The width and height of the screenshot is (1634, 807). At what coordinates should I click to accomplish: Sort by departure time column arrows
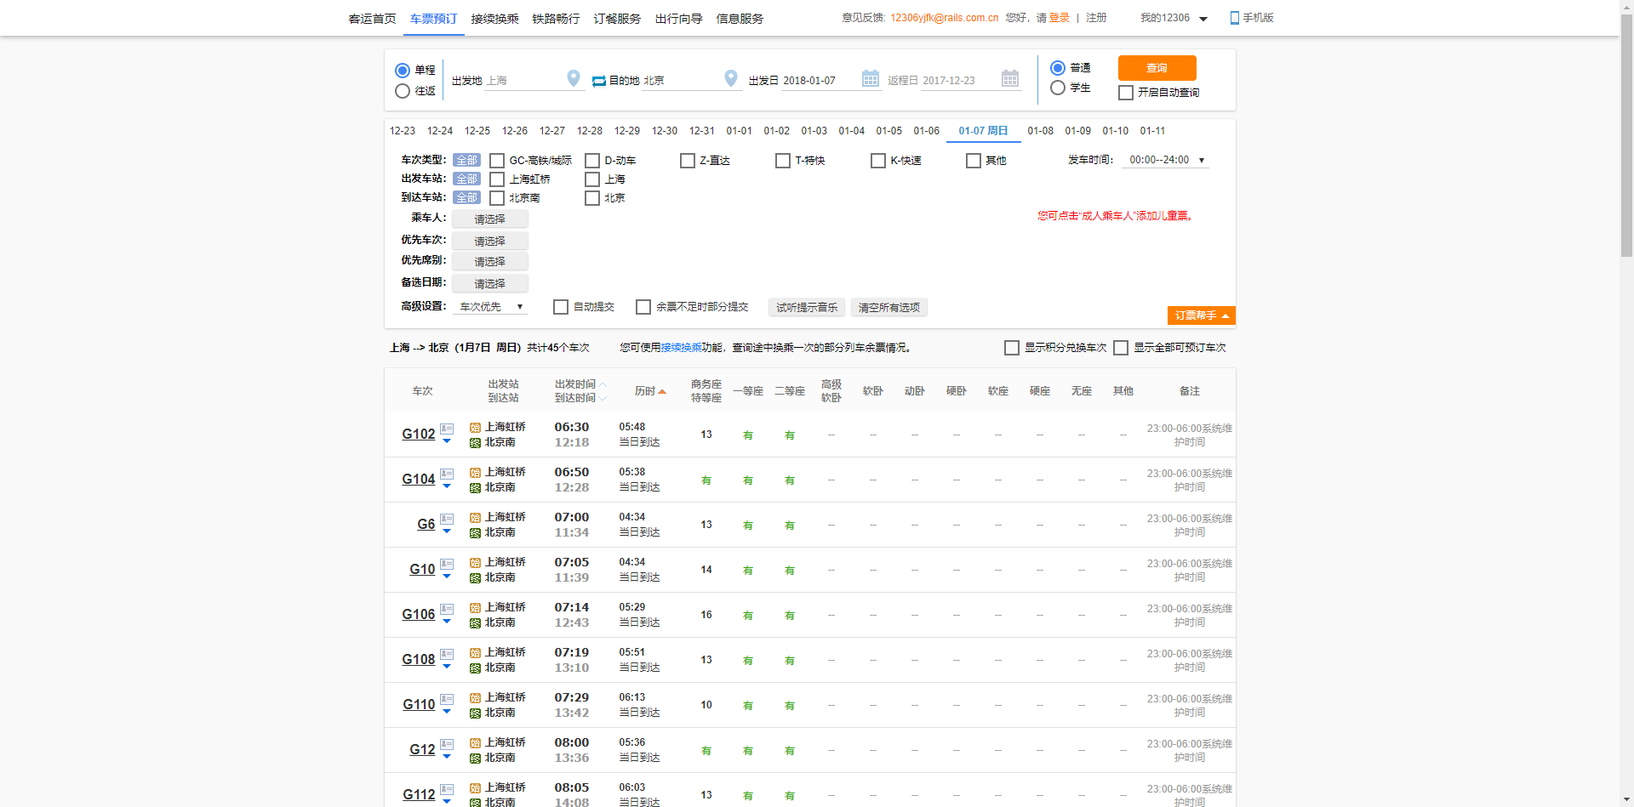pyautogui.click(x=603, y=391)
